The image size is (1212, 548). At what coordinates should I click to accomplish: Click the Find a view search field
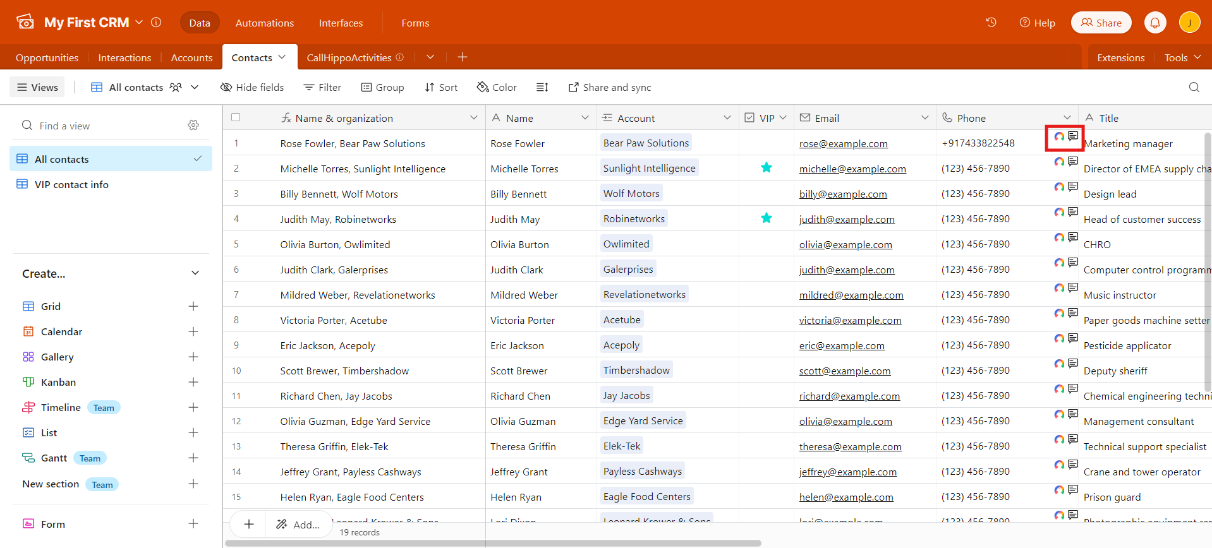coord(101,126)
